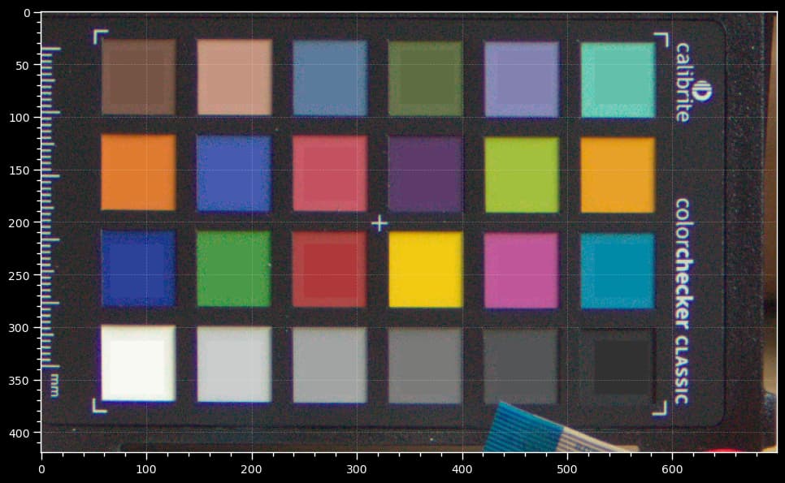Click the calibrite logo icon
The height and width of the screenshot is (483, 785).
click(702, 90)
